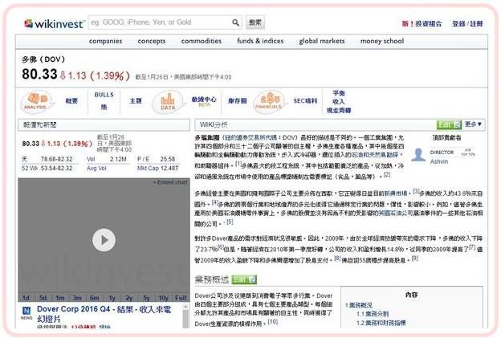Open the 主題 topics tab
This screenshot has width=501, height=338.
tap(136, 101)
